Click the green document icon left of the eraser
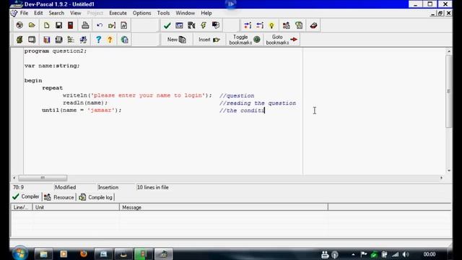The width and height of the screenshot is (462, 260). pyautogui.click(x=299, y=25)
